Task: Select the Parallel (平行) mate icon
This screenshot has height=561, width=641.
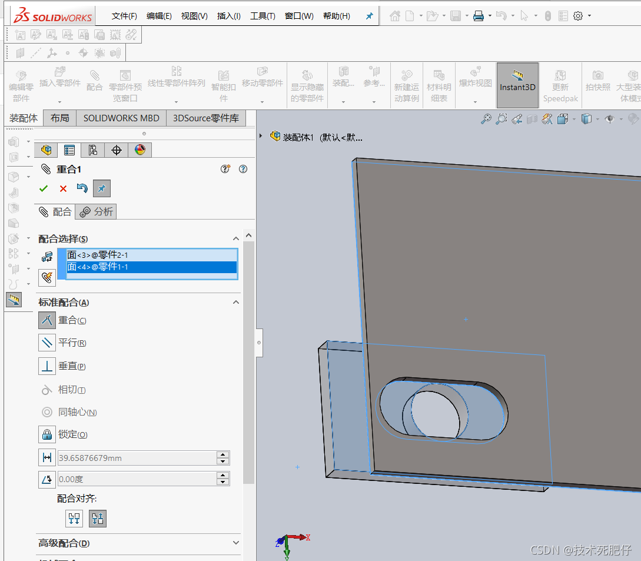Action: (47, 343)
